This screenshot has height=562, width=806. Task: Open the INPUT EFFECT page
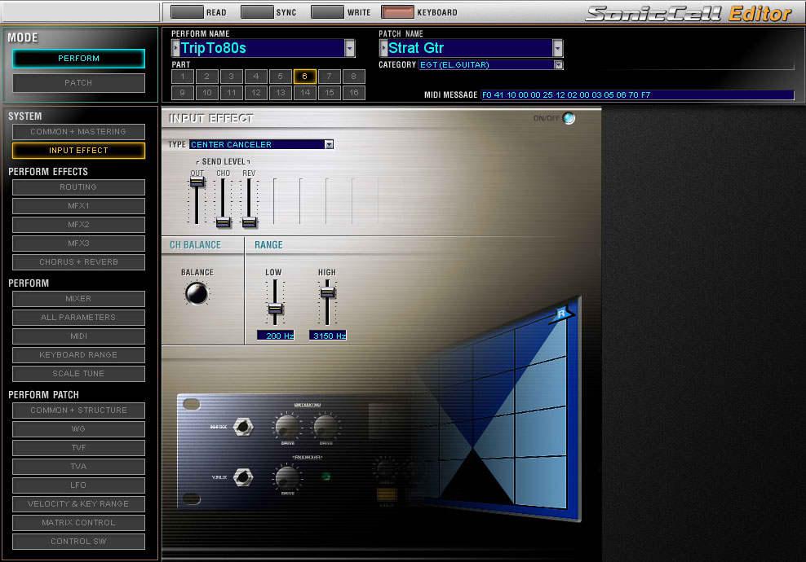pyautogui.click(x=78, y=151)
